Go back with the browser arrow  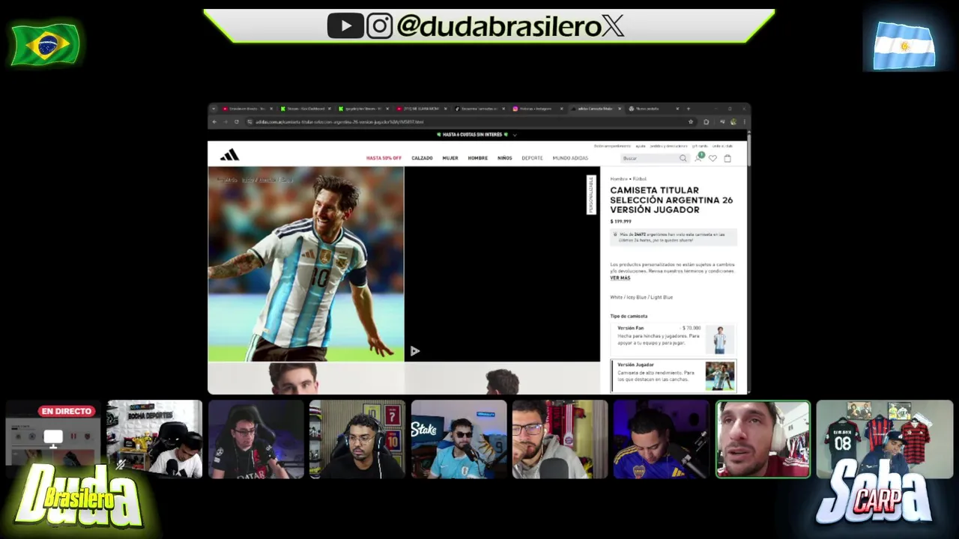[214, 122]
